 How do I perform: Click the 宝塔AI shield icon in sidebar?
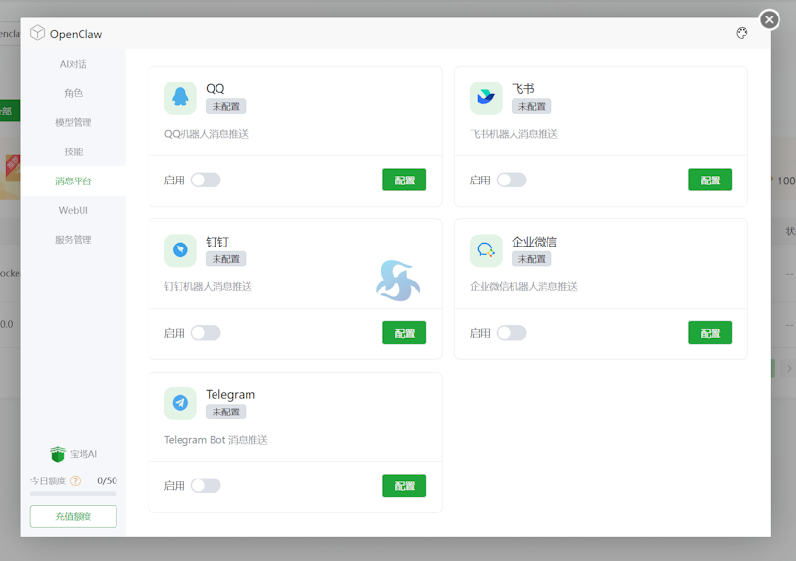click(x=58, y=453)
